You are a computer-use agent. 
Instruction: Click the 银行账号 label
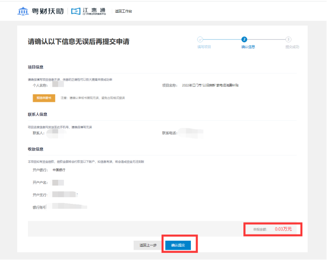point(39,208)
